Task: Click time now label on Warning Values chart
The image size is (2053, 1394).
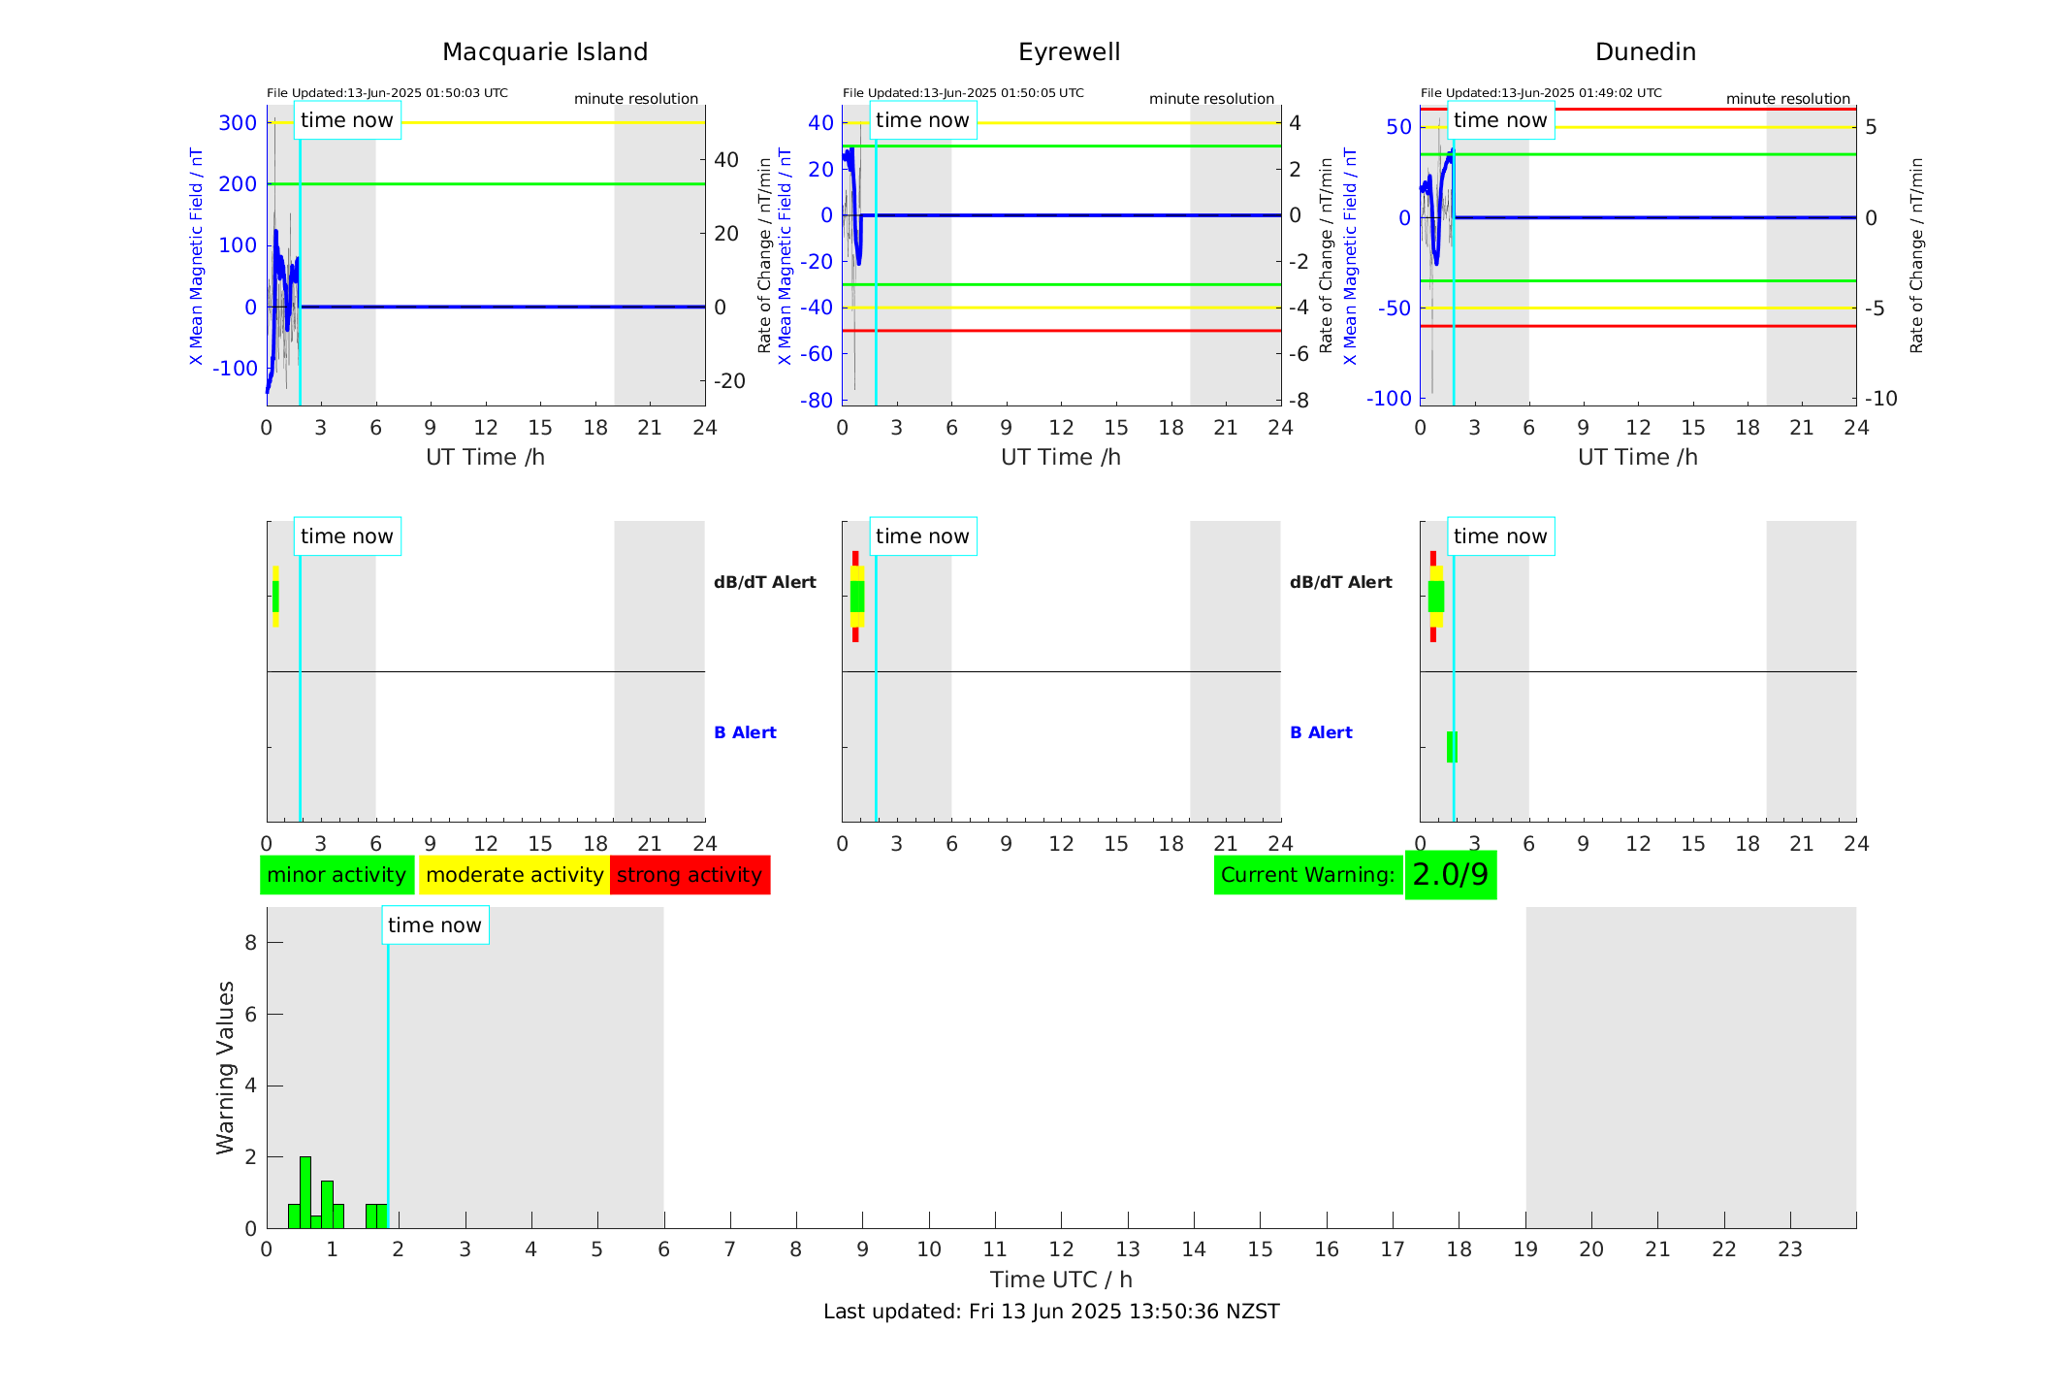Action: tap(434, 925)
